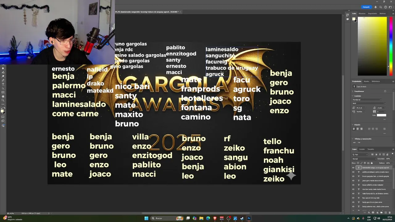
Task: Hide the 'joaco gero maxito' layer
Action: pos(353,181)
